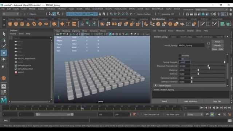Image resolution: width=233 pixels, height=131 pixels.
Task: Pick the Paint selection tool
Action: tap(4, 47)
